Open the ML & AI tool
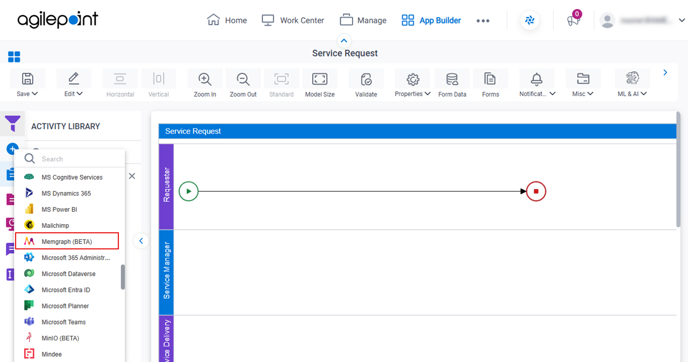 point(633,79)
